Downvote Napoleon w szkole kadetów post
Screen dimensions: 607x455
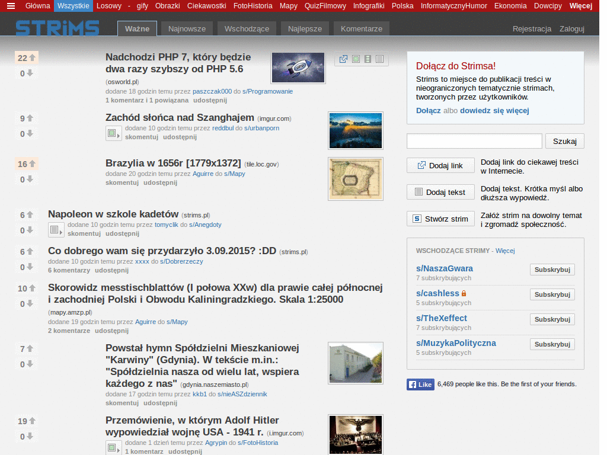pyautogui.click(x=30, y=230)
